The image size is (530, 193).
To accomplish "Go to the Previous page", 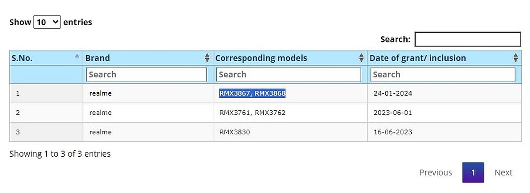I will 435,173.
